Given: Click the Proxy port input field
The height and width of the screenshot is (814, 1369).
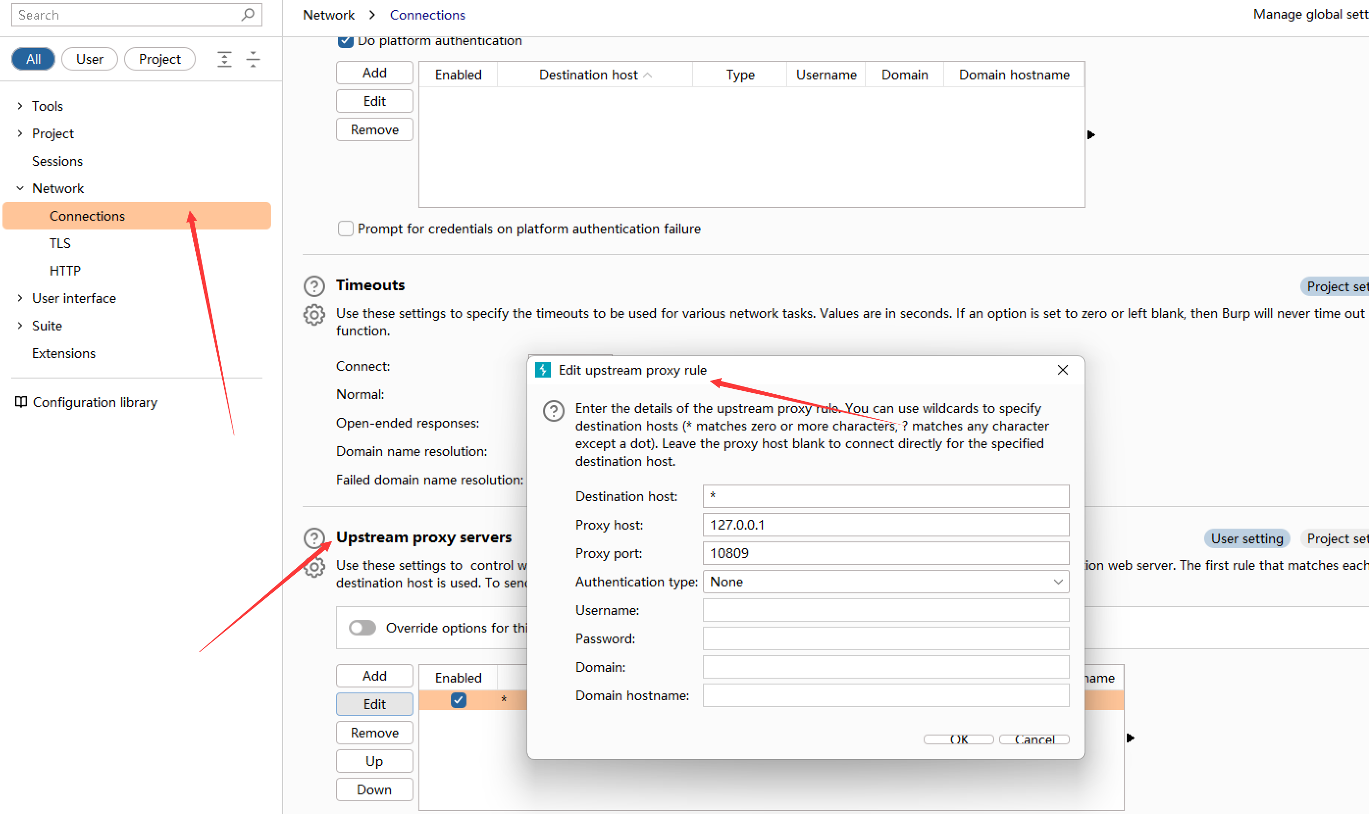Looking at the screenshot, I should pos(885,553).
